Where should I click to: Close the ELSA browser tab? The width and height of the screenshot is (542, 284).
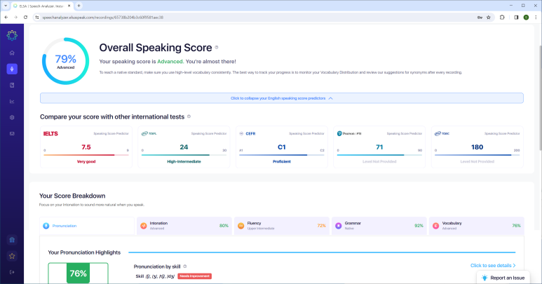69,6
